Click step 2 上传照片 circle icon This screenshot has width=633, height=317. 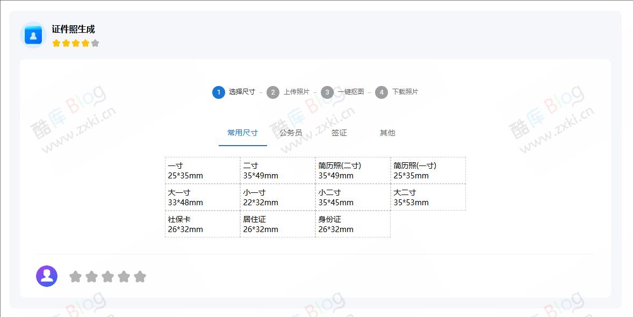(272, 92)
